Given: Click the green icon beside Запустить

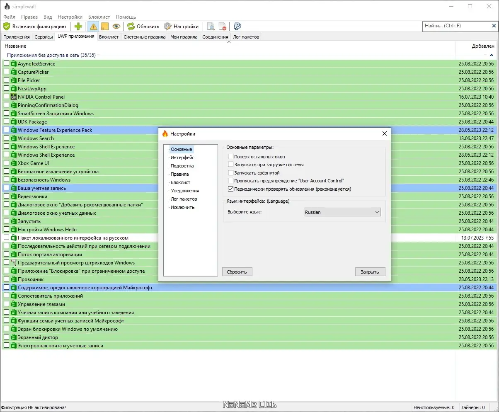Looking at the screenshot, I should pos(13,221).
